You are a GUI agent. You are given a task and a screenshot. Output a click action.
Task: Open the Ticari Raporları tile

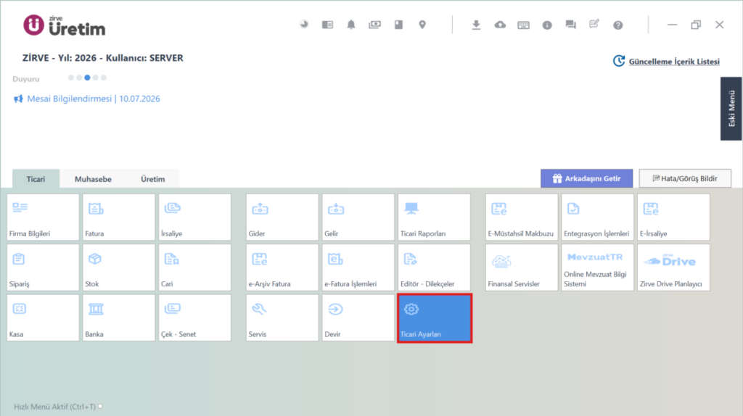click(x=434, y=217)
